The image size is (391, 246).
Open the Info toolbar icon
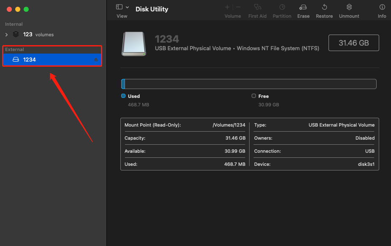tap(382, 7)
